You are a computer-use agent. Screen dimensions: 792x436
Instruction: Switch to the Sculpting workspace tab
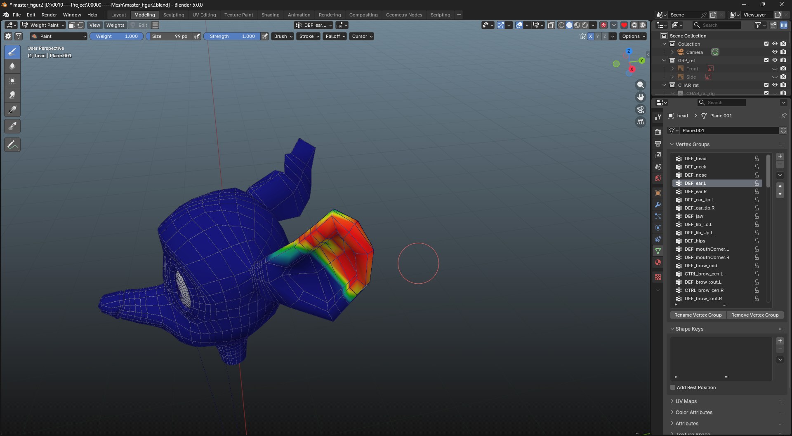(173, 15)
